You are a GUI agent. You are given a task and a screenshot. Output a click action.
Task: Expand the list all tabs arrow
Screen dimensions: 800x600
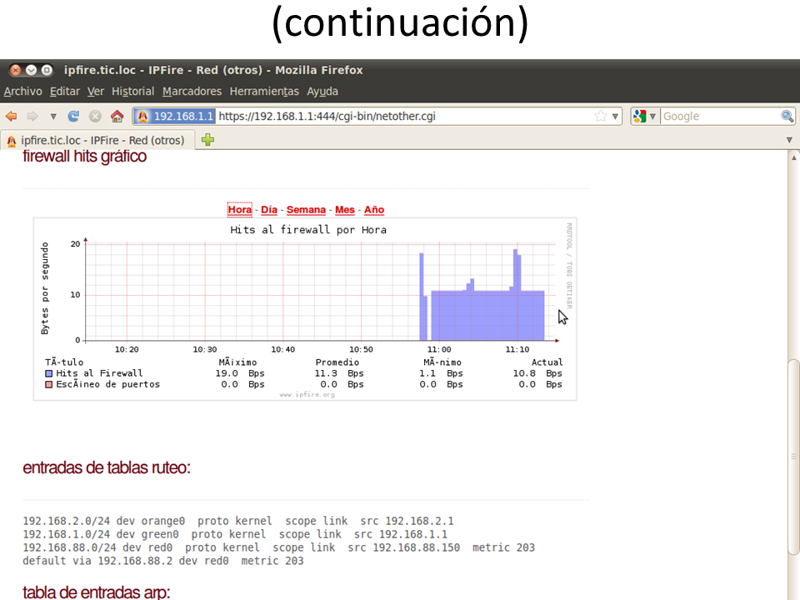click(789, 140)
